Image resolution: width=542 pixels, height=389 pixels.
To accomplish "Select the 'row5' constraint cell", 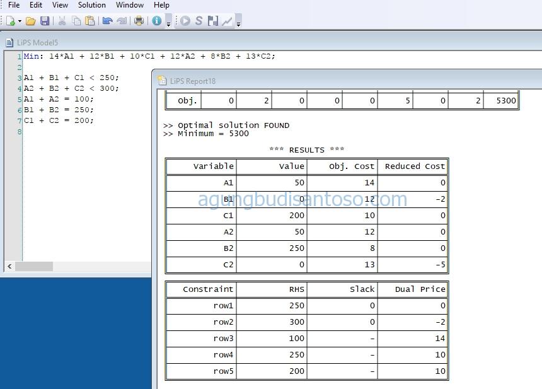I will pyautogui.click(x=201, y=371).
